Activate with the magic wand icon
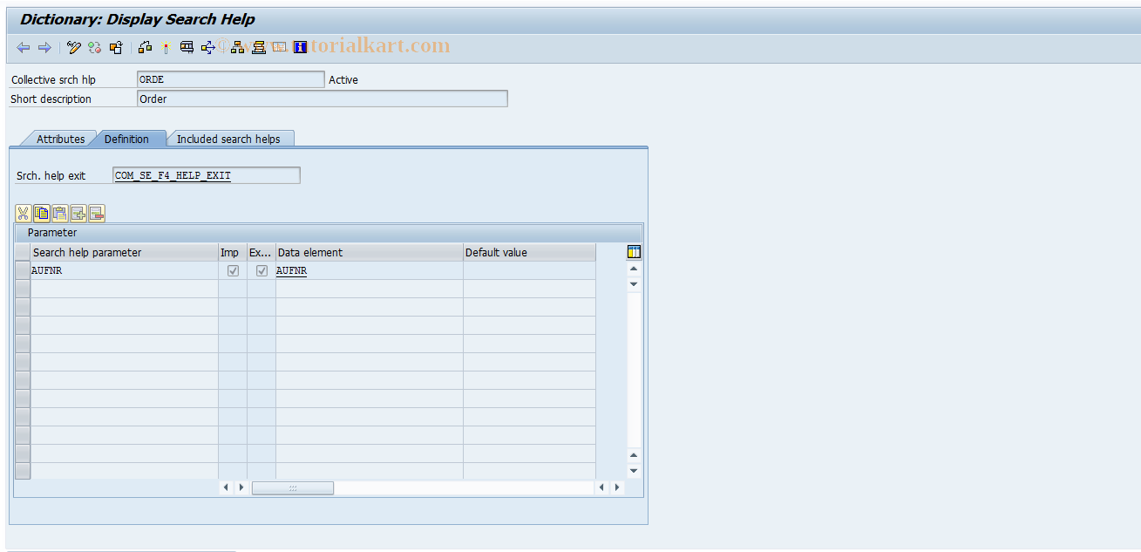Image resolution: width=1141 pixels, height=552 pixels. pos(166,47)
